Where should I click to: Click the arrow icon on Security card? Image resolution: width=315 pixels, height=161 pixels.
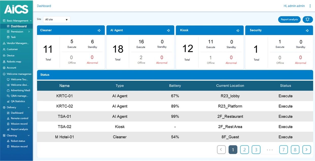(x=307, y=31)
